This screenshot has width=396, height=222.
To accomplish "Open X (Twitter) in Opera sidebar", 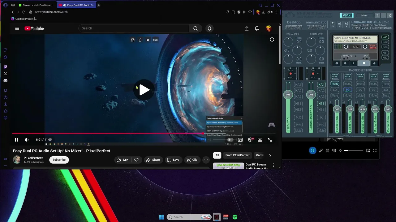I will (5, 74).
